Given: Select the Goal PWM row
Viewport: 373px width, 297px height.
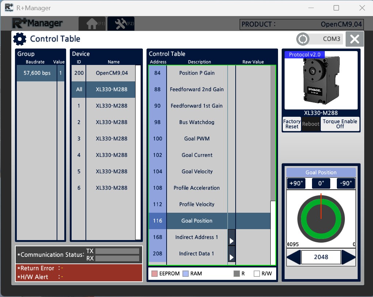Looking at the screenshot, I should (209, 139).
